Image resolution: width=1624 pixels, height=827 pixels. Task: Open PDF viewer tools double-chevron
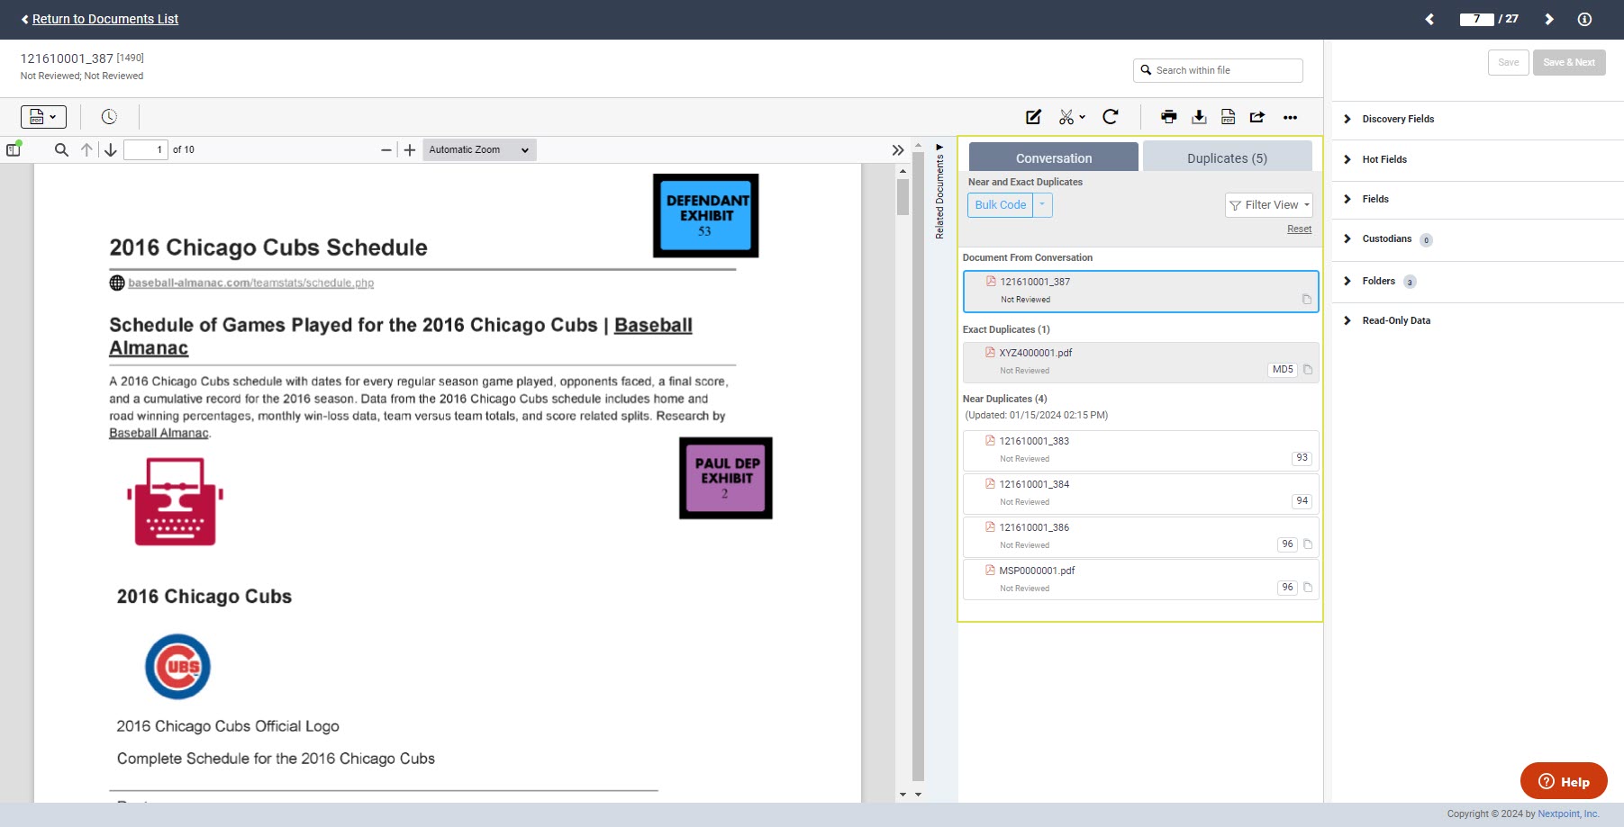(x=898, y=149)
